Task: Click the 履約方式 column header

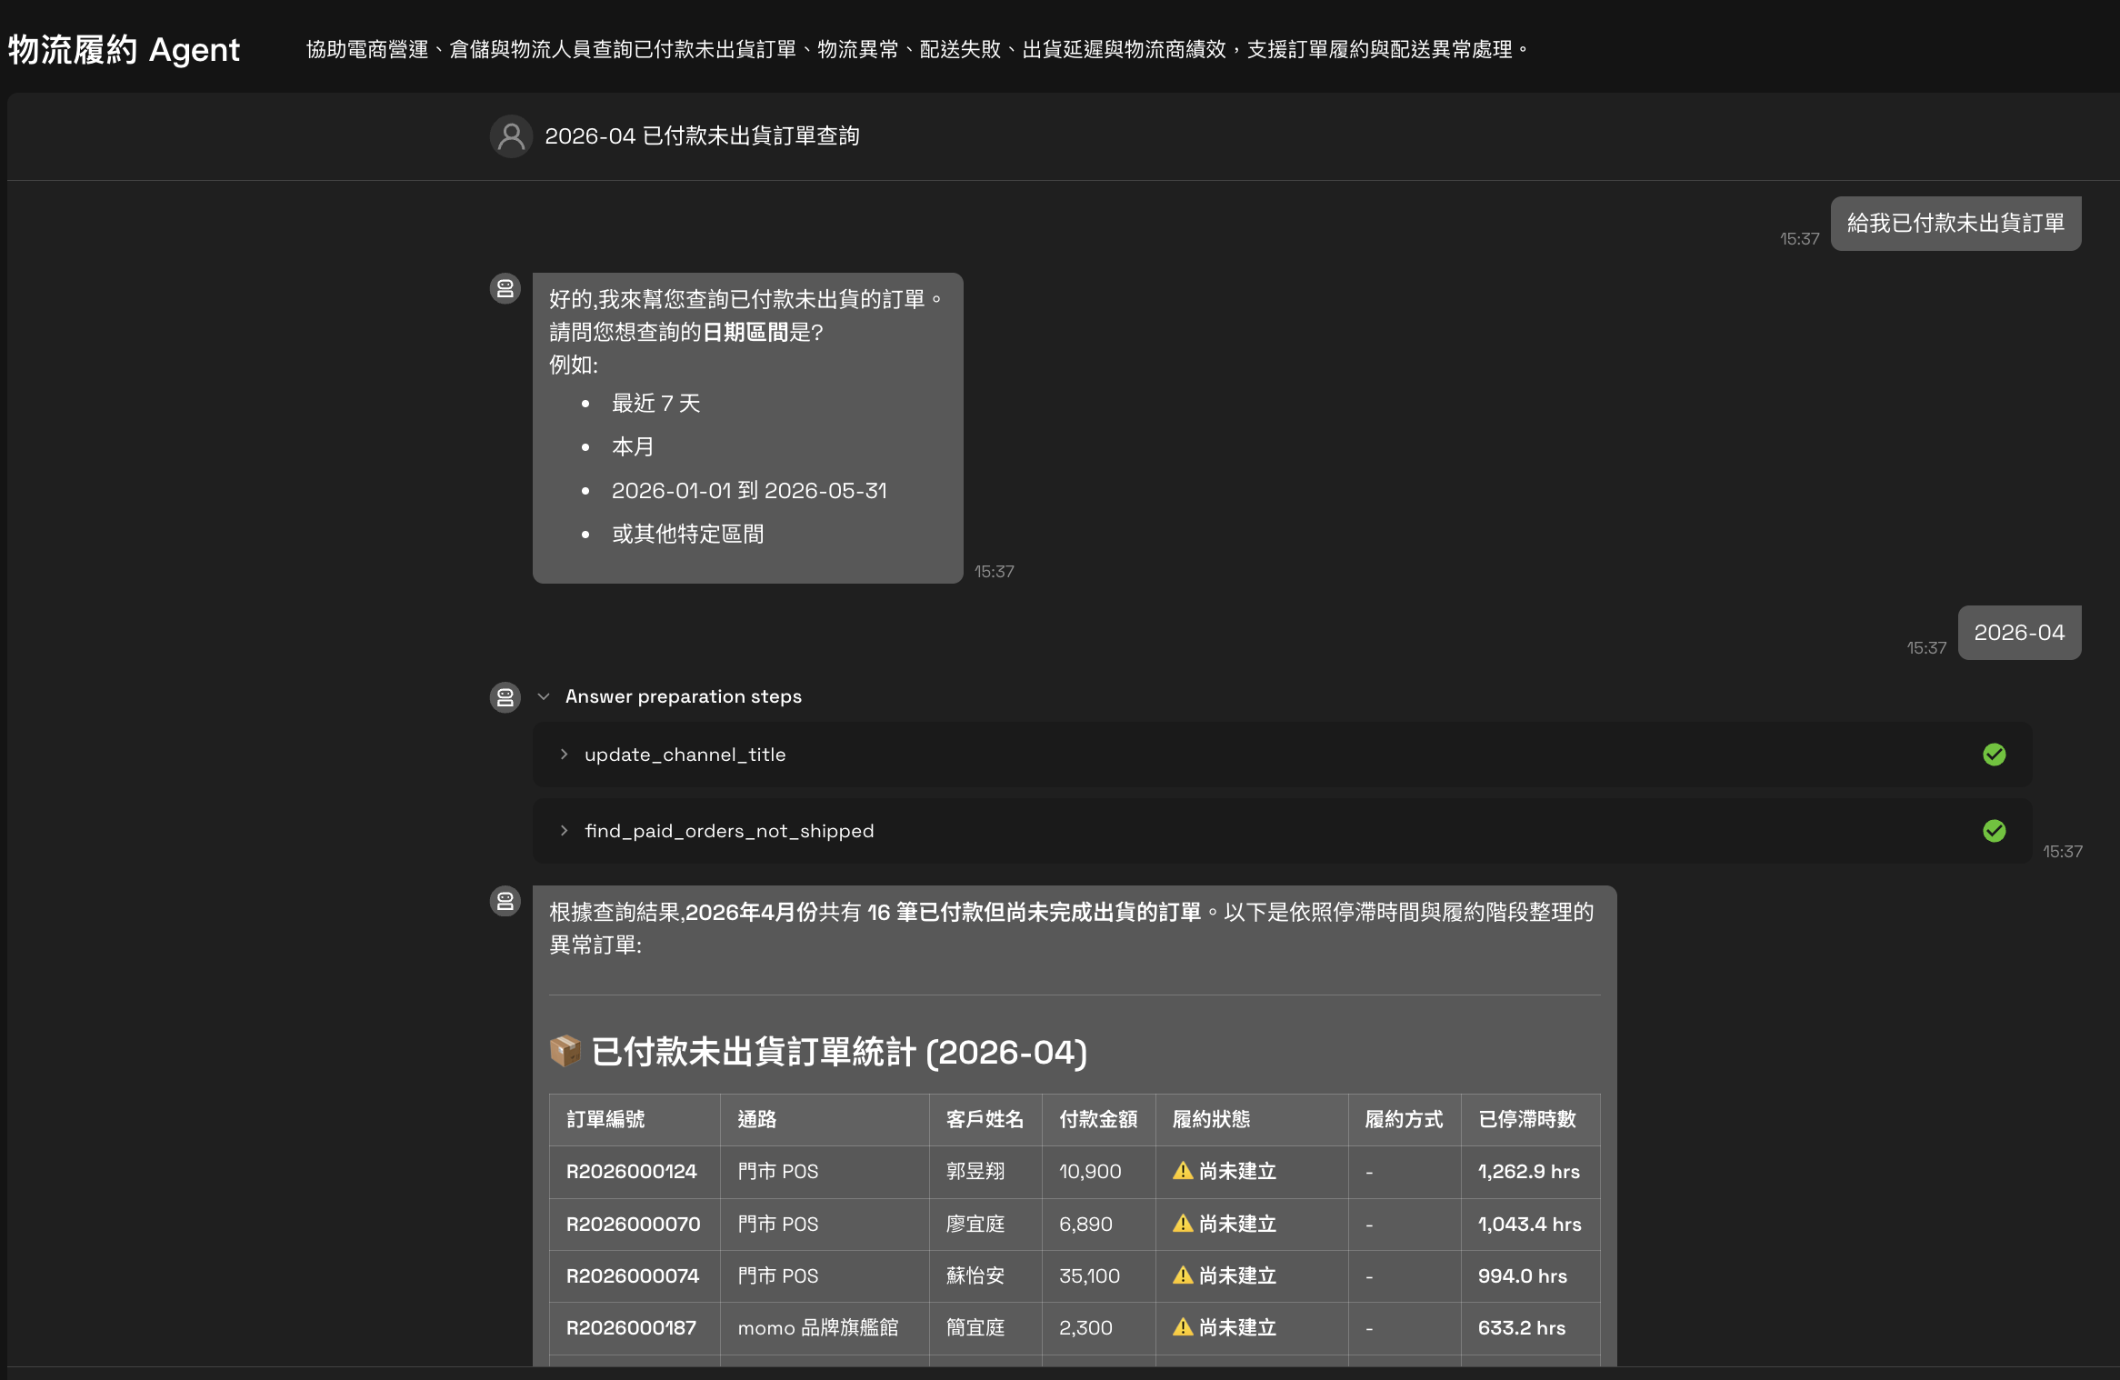Action: click(x=1404, y=1119)
